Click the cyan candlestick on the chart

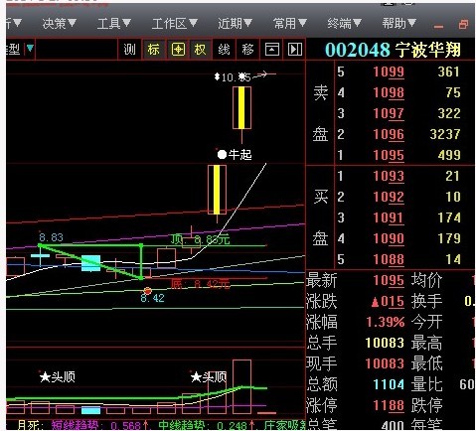tap(90, 263)
